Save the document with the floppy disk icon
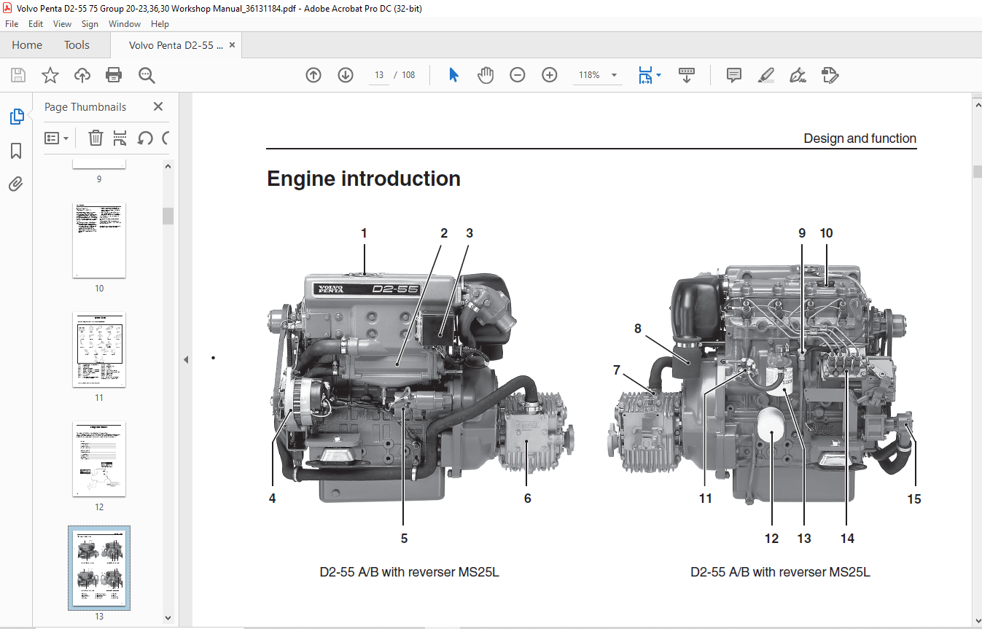The height and width of the screenshot is (629, 982). [18, 75]
